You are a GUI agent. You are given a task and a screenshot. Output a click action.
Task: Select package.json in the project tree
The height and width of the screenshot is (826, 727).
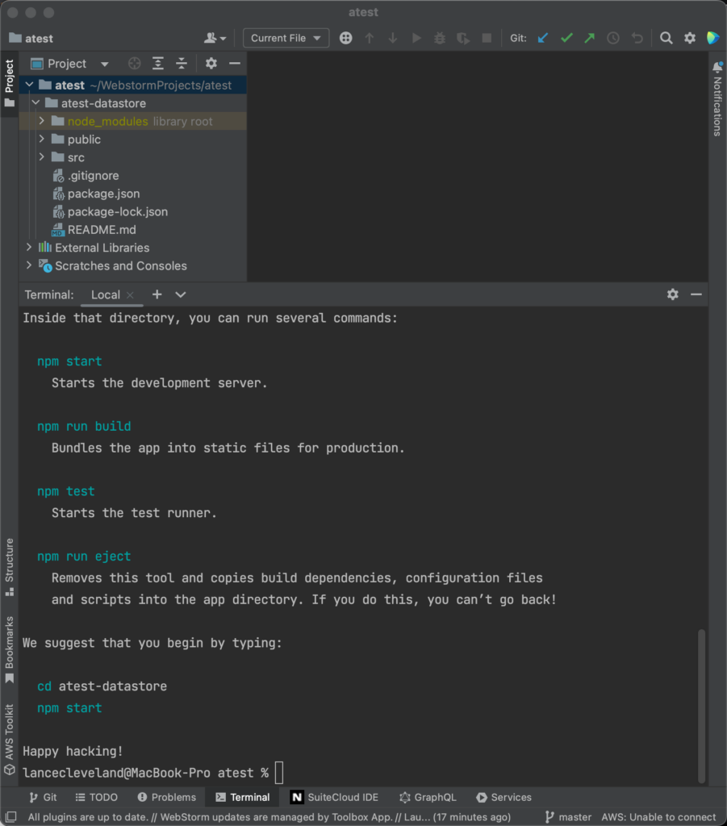(x=103, y=194)
